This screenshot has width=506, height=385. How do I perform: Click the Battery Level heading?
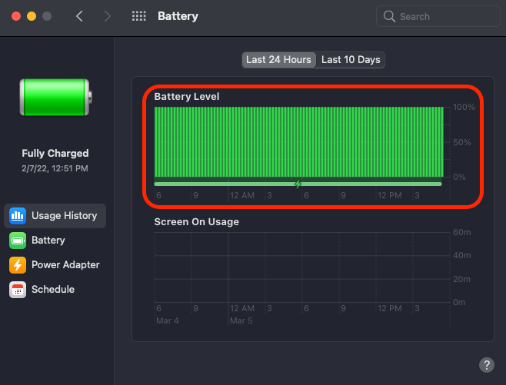[x=187, y=96]
